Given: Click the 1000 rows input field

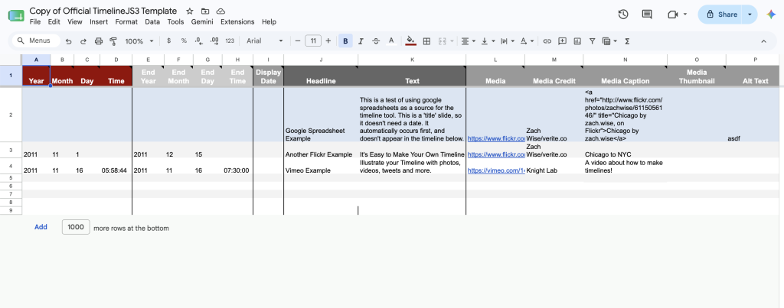Looking at the screenshot, I should pyautogui.click(x=76, y=227).
